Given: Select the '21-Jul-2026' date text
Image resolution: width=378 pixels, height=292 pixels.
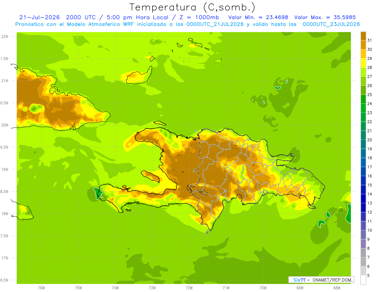Looking at the screenshot, I should [39, 17].
